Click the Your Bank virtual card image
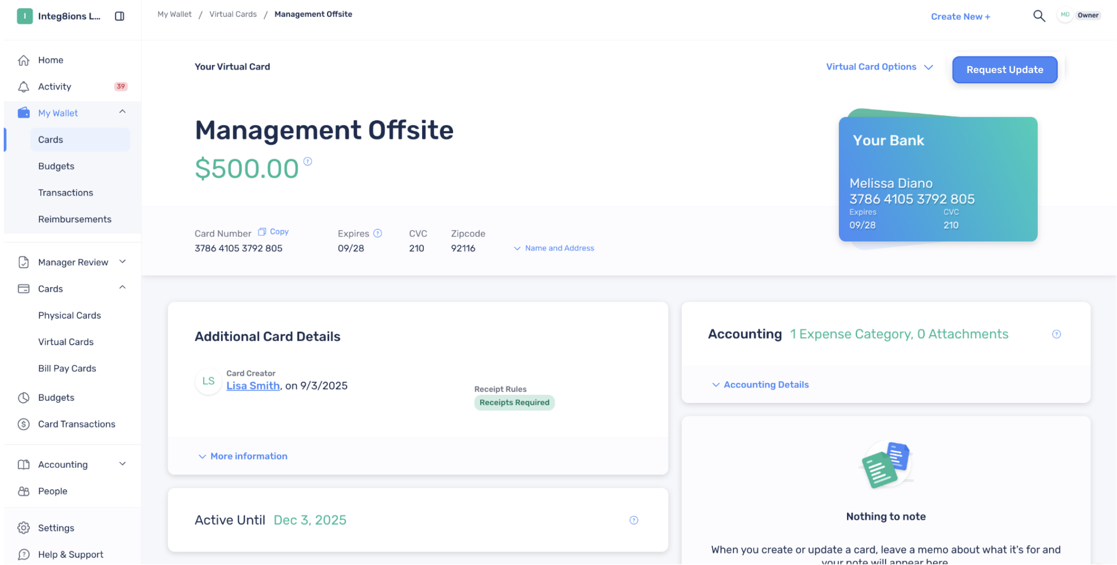This screenshot has width=1117, height=565. pos(938,179)
